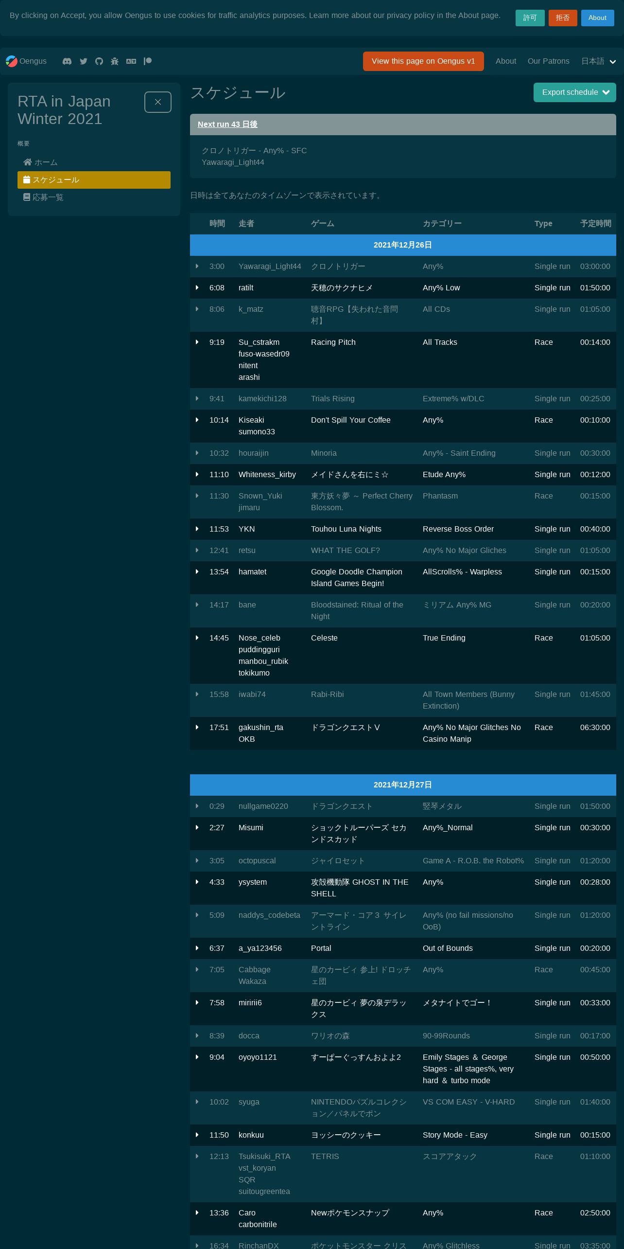
Task: Click category Reverse Boss Order
Action: (458, 529)
